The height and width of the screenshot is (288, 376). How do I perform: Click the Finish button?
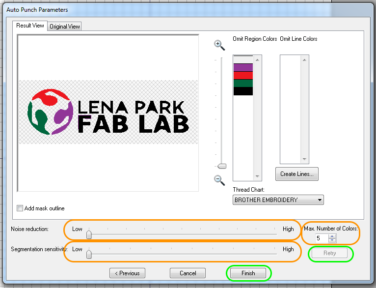(x=248, y=273)
